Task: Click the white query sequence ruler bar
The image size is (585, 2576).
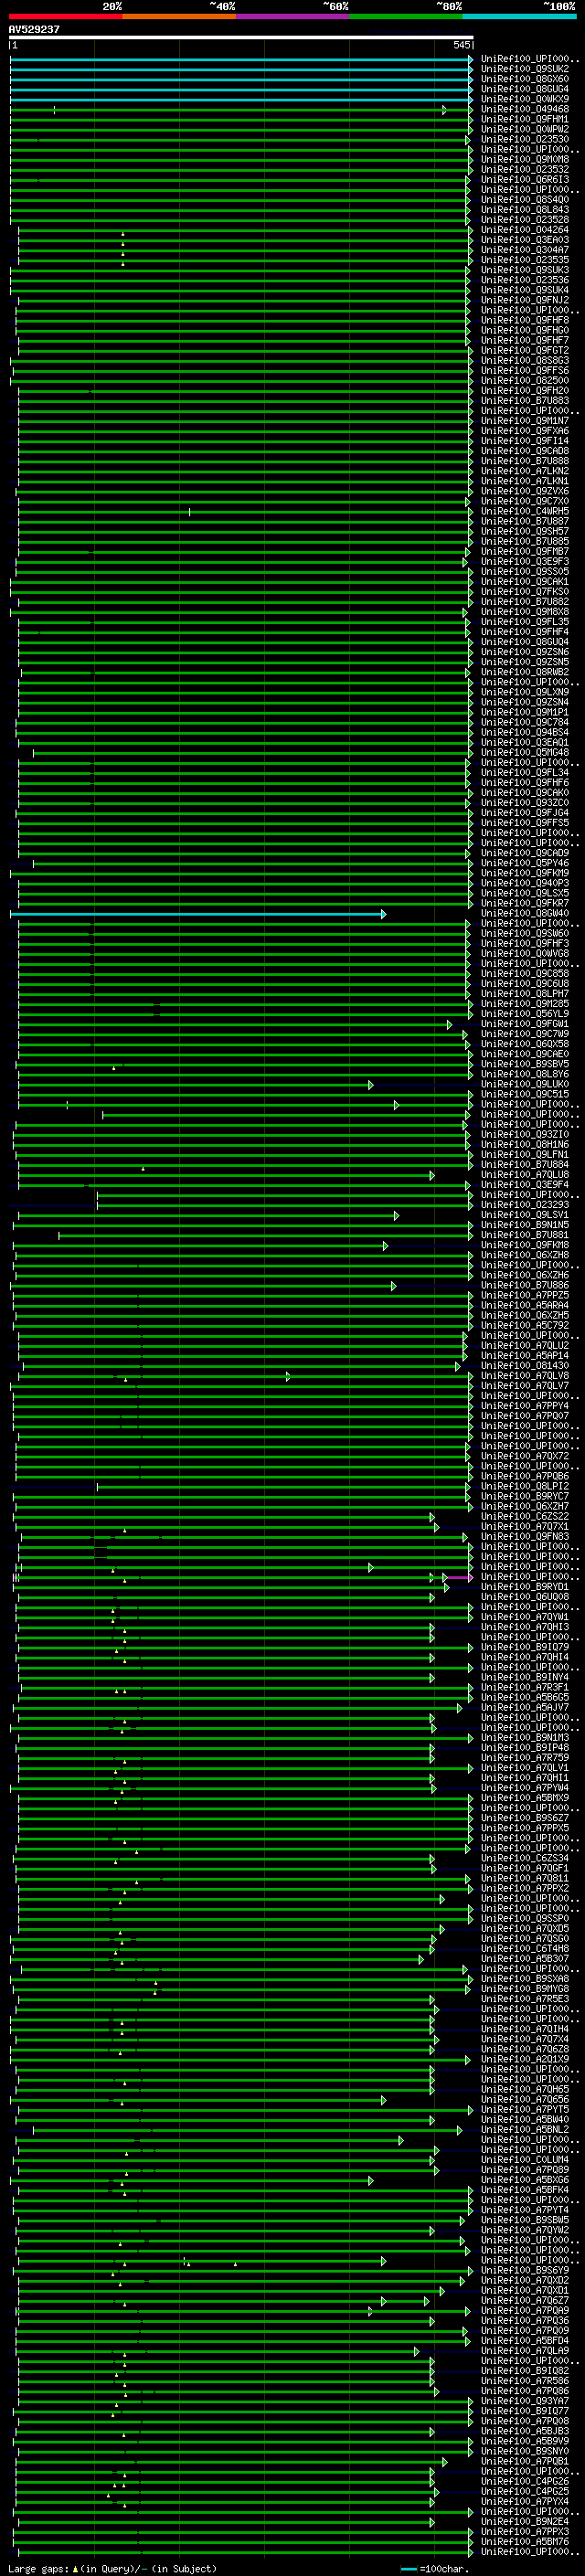Action: (x=241, y=38)
